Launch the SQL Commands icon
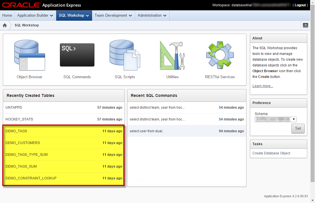 [x=77, y=55]
